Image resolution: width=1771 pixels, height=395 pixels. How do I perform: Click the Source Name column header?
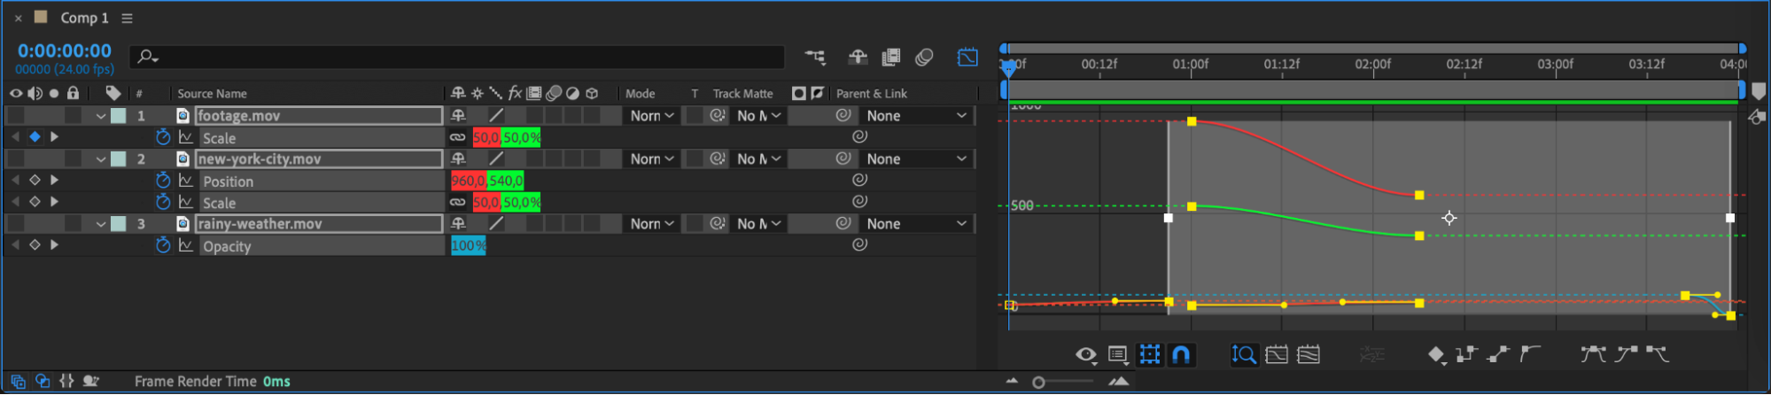212,94
